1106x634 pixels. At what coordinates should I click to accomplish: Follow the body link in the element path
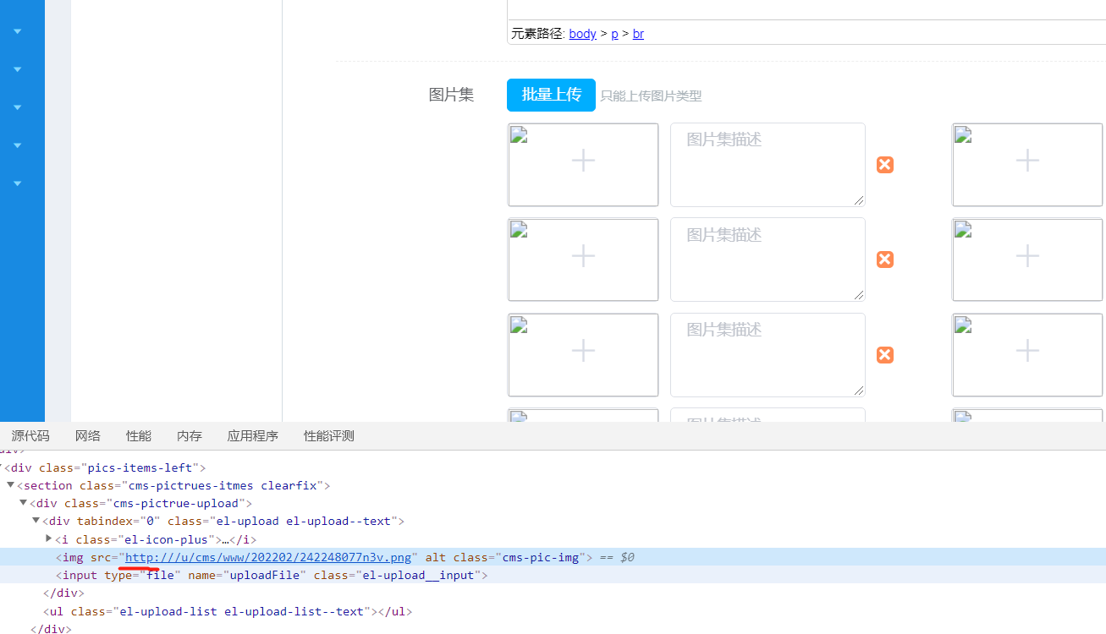pos(583,34)
